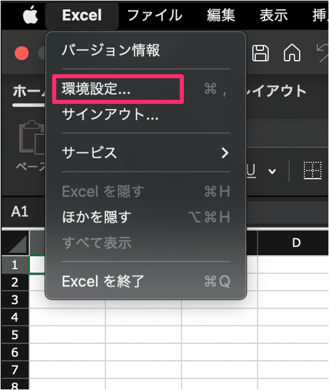Select サインアウト... menu entry
Viewport: 329px width, 390px height.
[x=145, y=115]
